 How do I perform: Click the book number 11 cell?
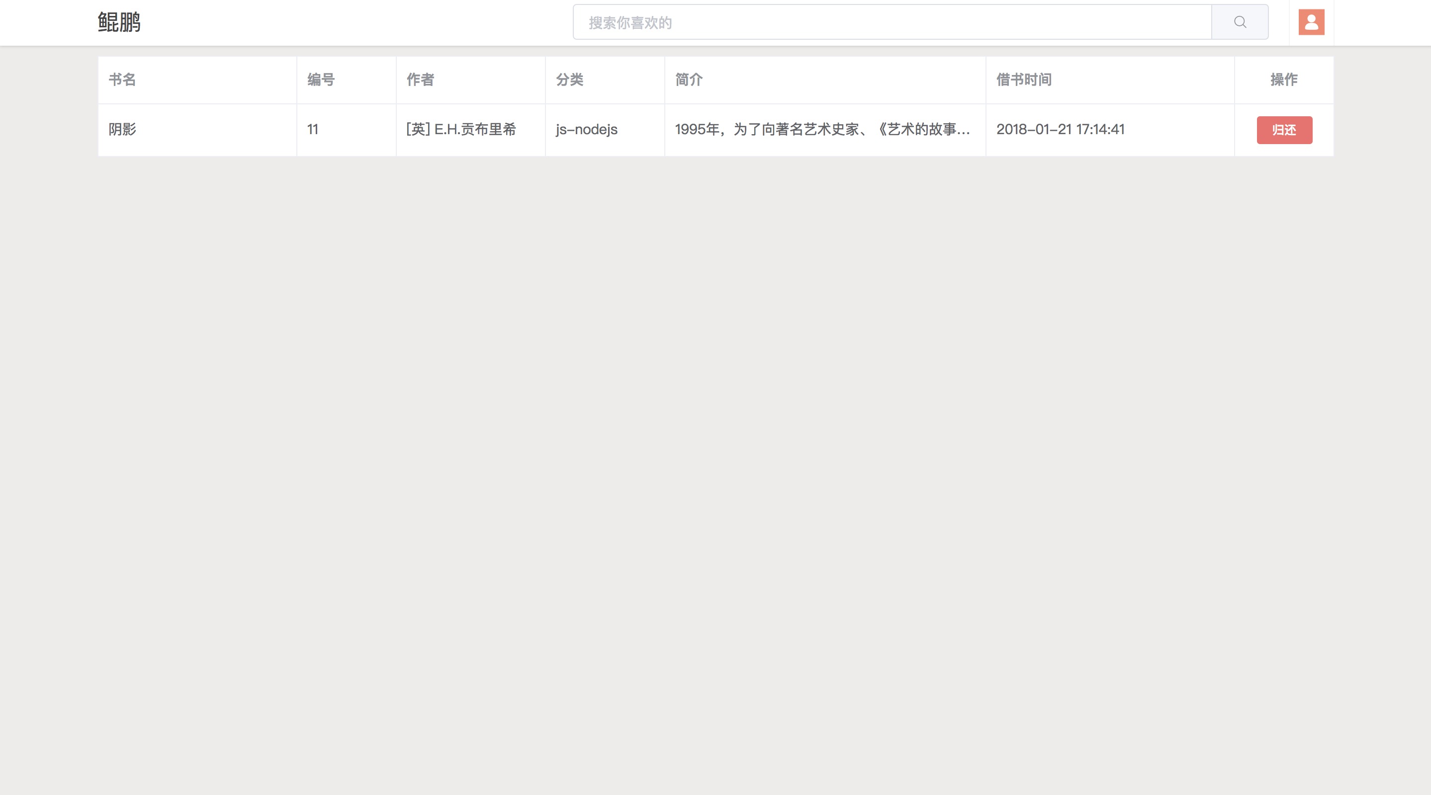(313, 129)
